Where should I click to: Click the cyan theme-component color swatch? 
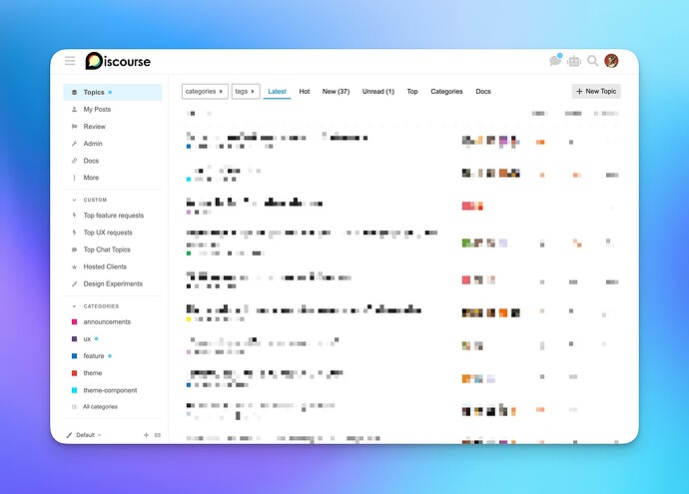point(74,390)
